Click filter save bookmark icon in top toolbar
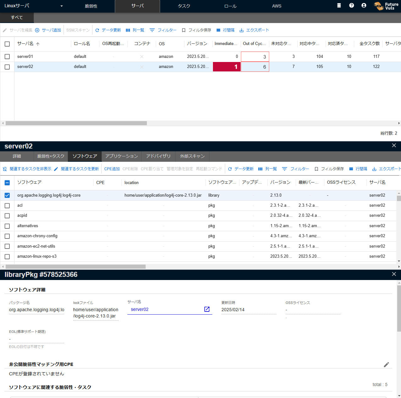This screenshot has width=401, height=398. (184, 30)
